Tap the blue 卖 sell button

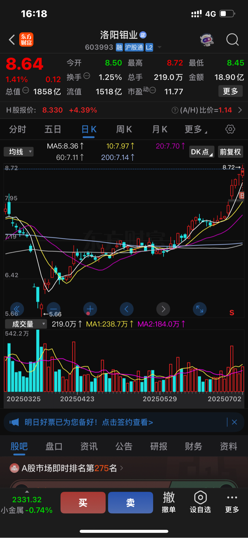(130, 502)
